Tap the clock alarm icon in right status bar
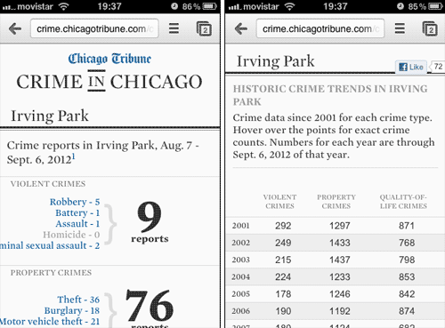445x328 pixels. (400, 6)
